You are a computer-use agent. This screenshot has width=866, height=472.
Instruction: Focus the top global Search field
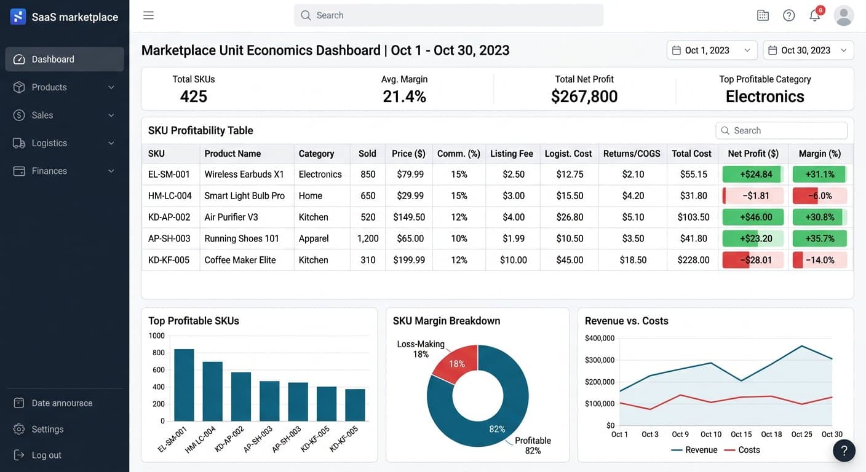(x=448, y=15)
